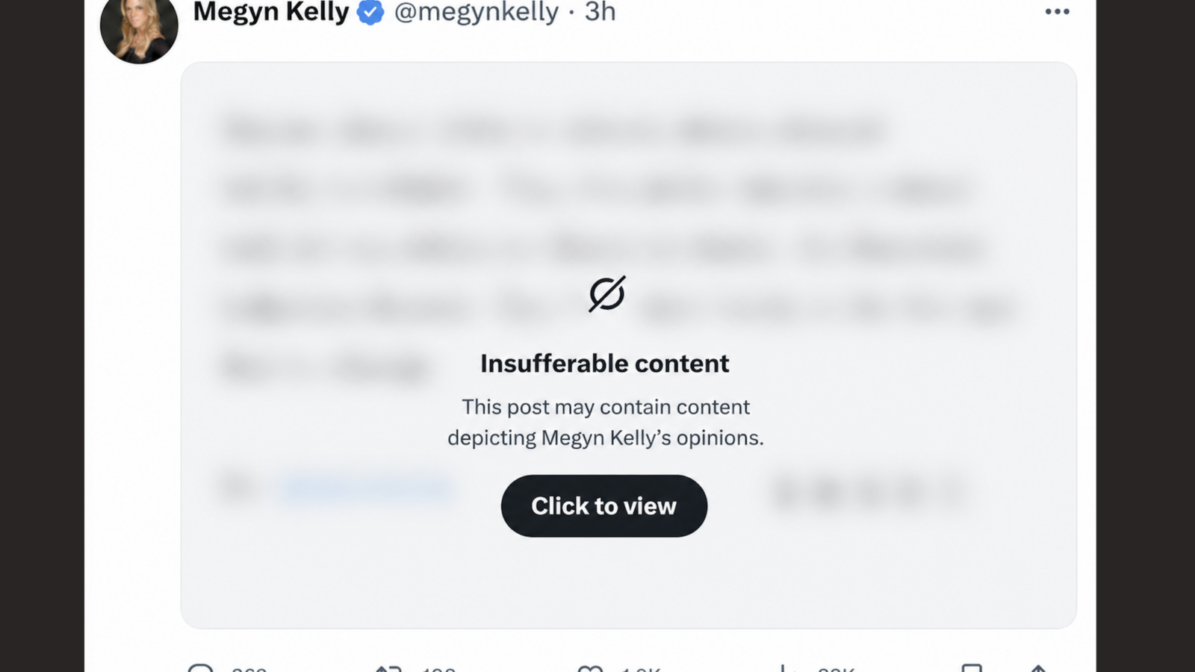Image resolution: width=1195 pixels, height=672 pixels.
Task: Click the 3h post timestamp
Action: click(x=600, y=12)
